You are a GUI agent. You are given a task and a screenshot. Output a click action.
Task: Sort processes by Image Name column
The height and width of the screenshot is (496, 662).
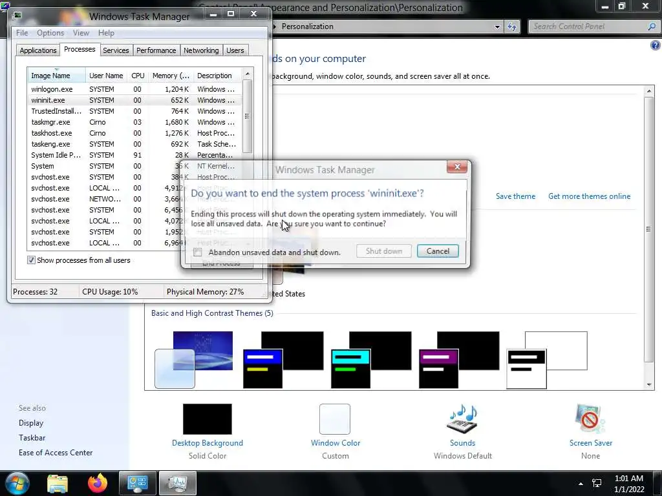coord(57,76)
